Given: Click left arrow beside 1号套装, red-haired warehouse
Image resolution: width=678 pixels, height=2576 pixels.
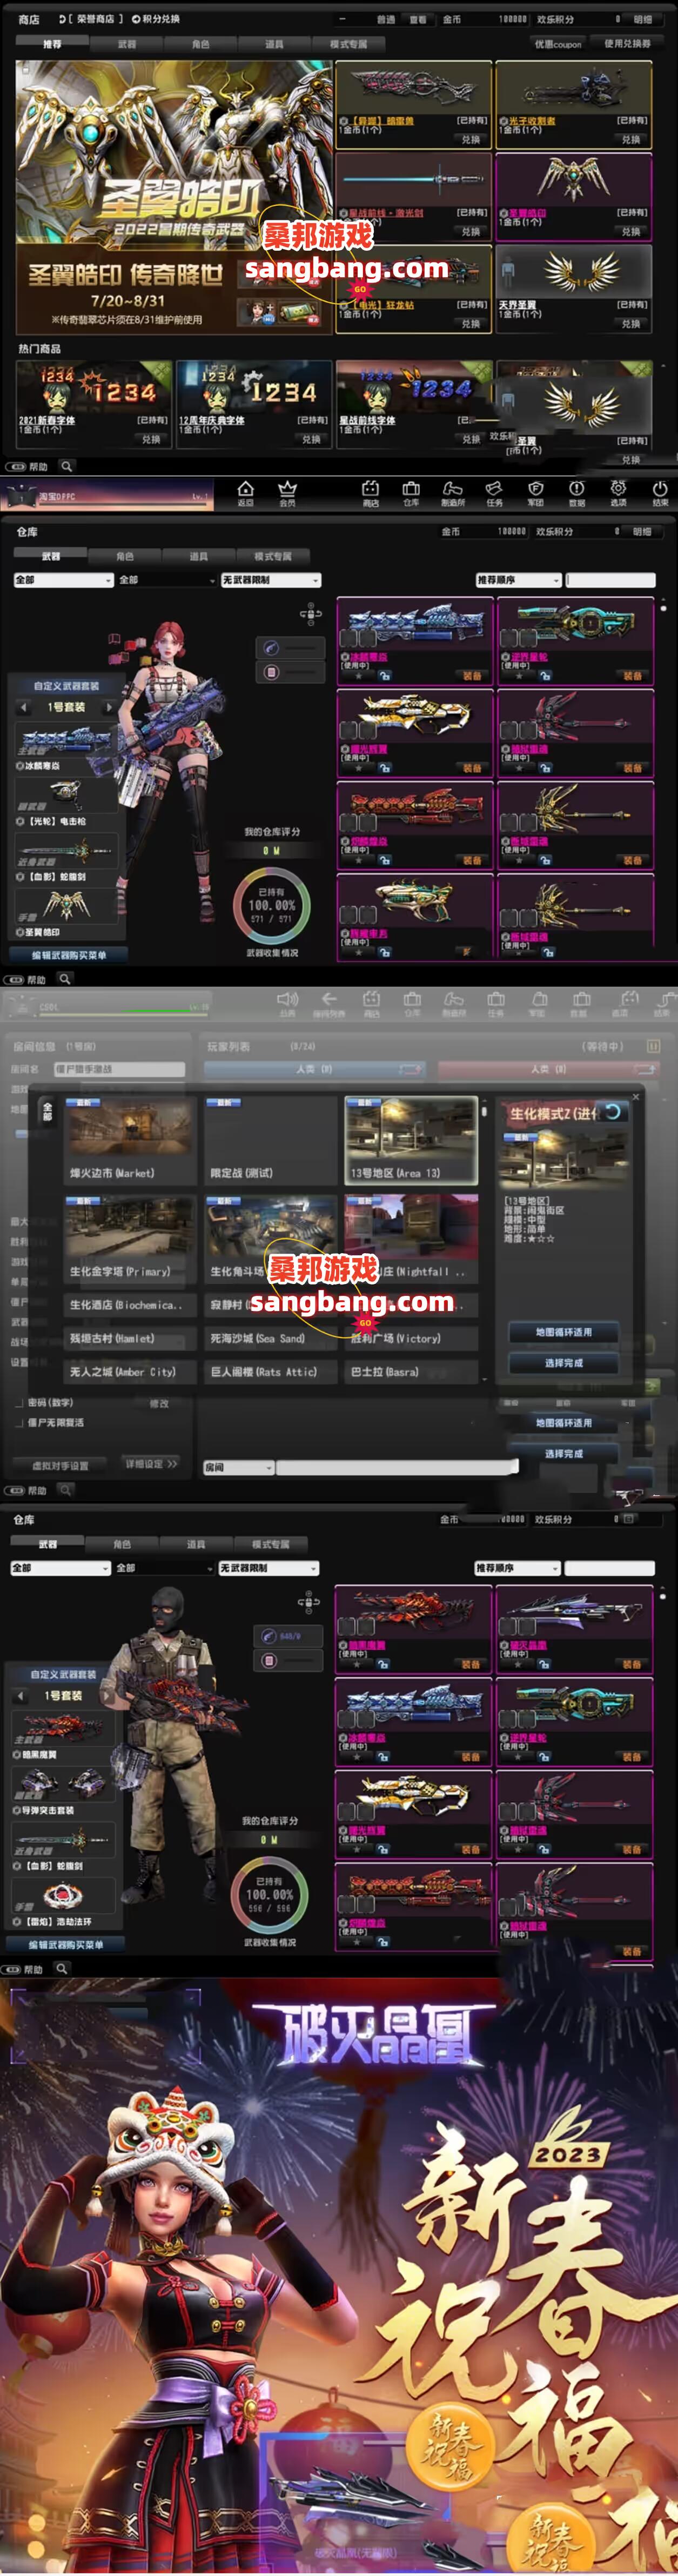Looking at the screenshot, I should [24, 707].
